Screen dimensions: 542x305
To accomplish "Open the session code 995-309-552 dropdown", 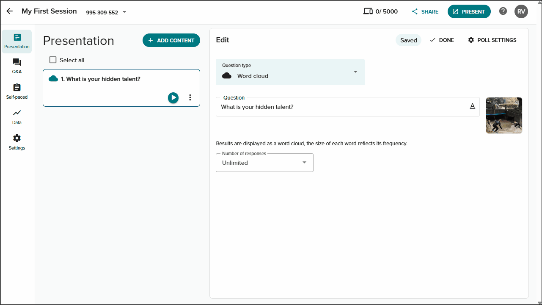I will [x=106, y=12].
